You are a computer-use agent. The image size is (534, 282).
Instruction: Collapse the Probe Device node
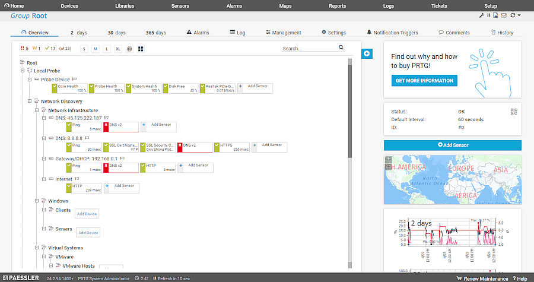(x=30, y=80)
